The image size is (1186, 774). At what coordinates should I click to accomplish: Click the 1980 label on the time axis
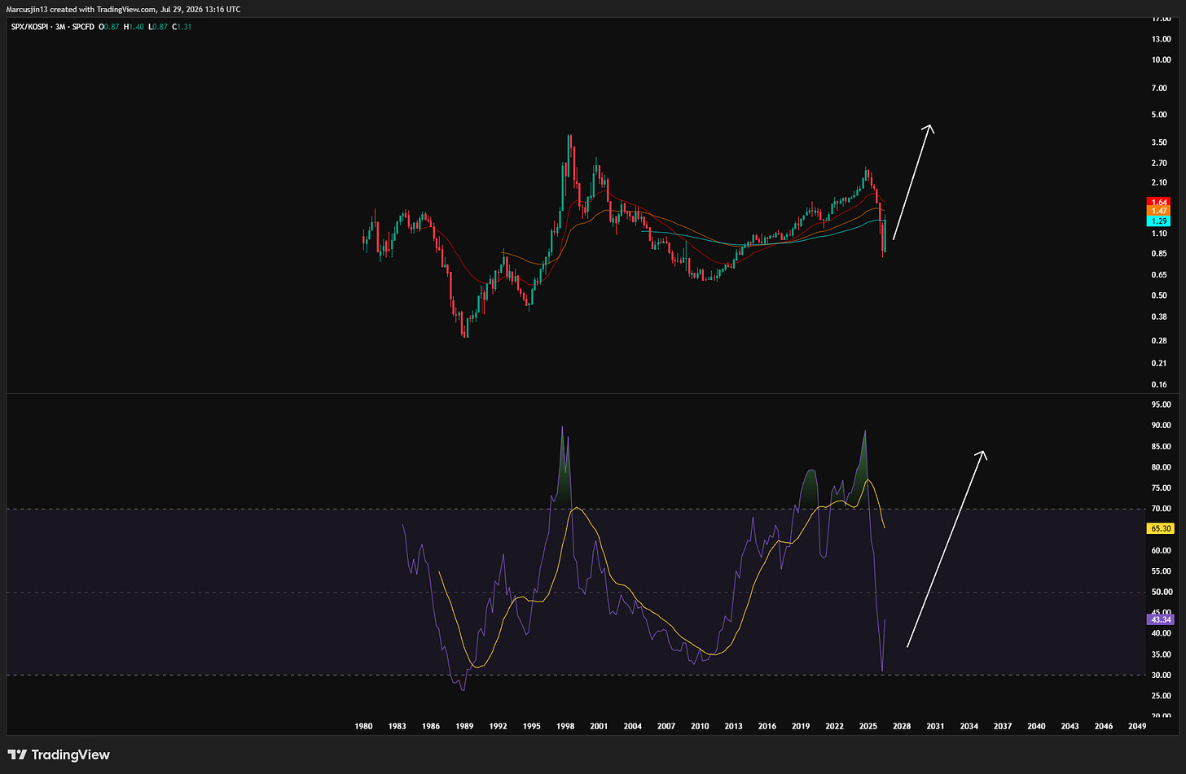pos(363,726)
